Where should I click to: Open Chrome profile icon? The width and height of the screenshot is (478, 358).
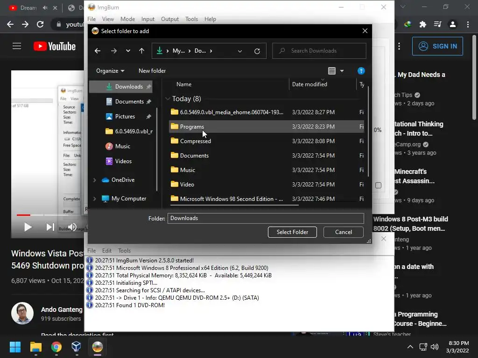453,24
